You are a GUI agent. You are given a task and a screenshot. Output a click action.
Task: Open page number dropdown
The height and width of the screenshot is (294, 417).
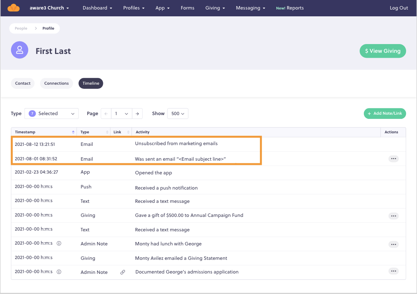pos(122,114)
